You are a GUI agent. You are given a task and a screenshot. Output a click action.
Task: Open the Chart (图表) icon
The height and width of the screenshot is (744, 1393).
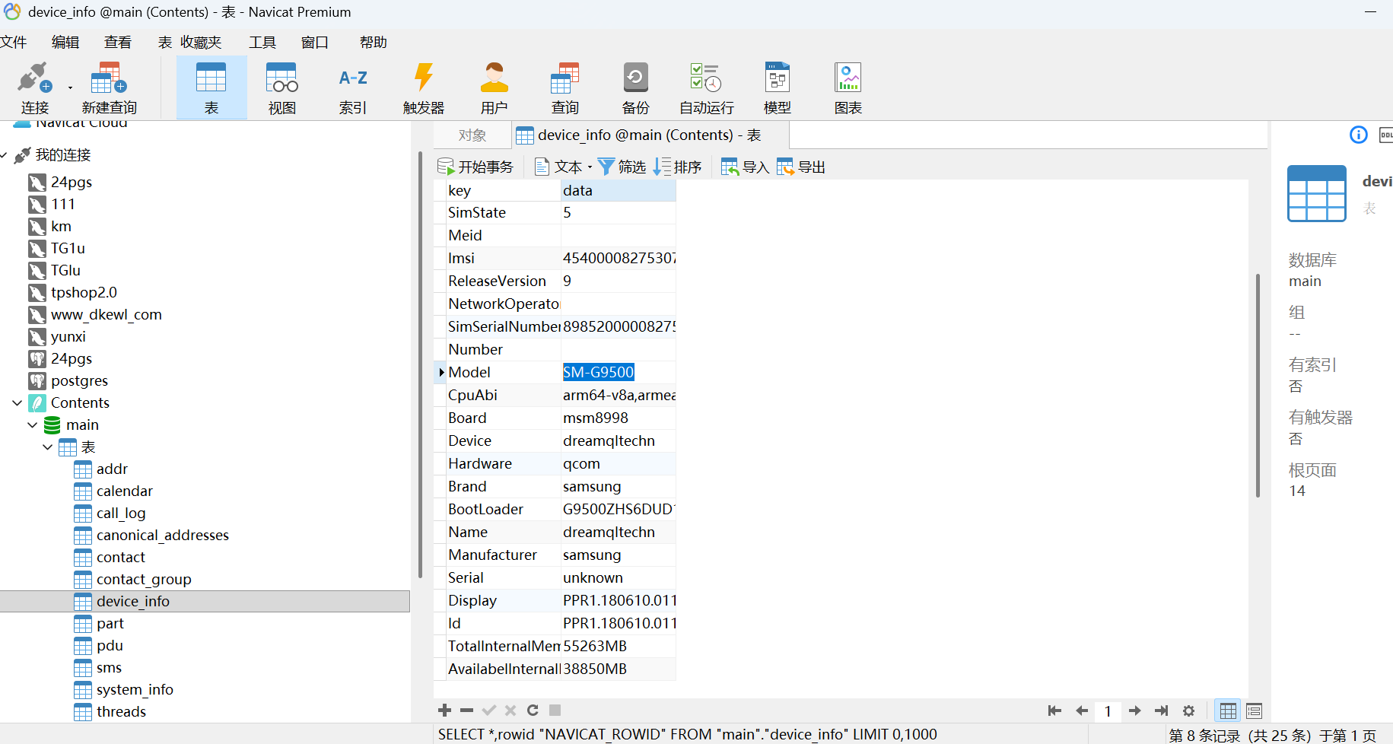tap(848, 88)
